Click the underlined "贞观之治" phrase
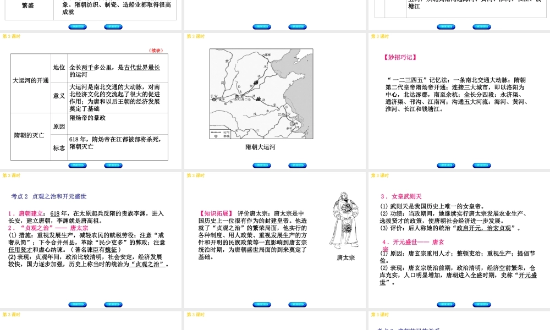This screenshot has height=330, width=550. (x=147, y=264)
